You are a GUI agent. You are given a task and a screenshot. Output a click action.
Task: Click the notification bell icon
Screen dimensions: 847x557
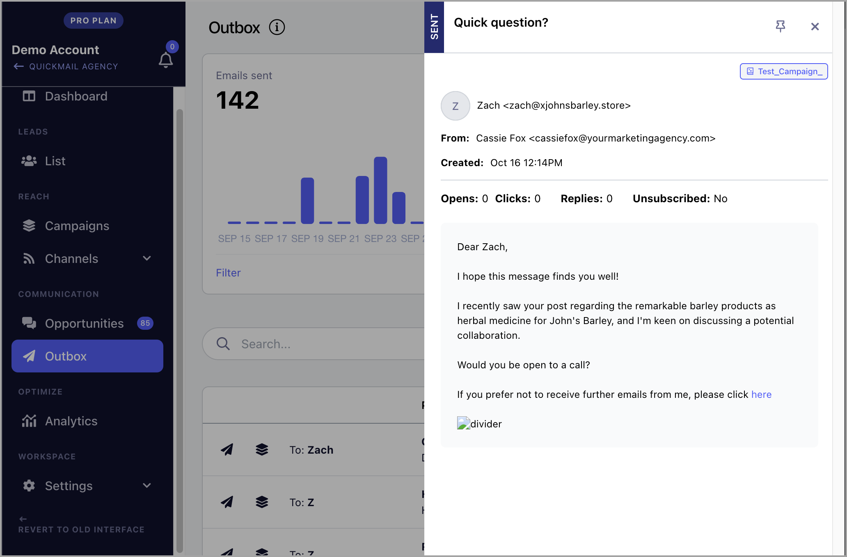click(165, 60)
